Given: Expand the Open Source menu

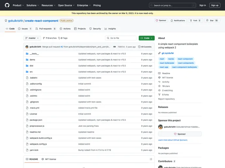Looking at the screenshot, I should pyautogui.click(x=66, y=5).
